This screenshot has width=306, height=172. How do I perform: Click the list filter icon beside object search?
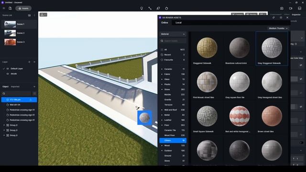point(34,94)
